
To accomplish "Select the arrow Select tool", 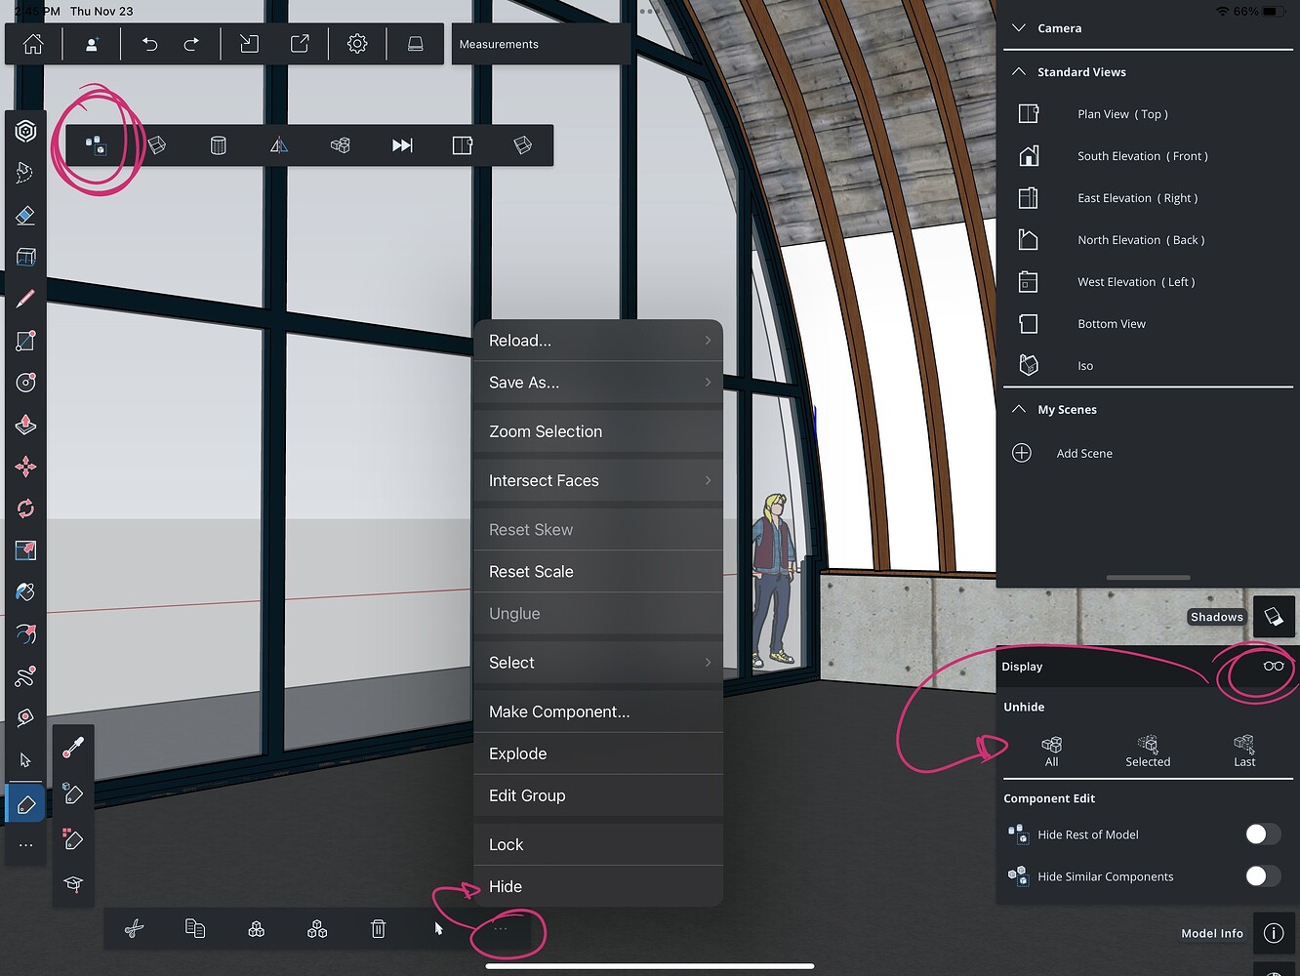I will (25, 760).
